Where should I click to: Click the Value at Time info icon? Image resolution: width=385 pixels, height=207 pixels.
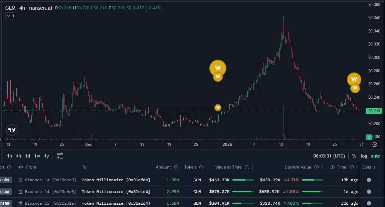pyautogui.click(x=247, y=167)
